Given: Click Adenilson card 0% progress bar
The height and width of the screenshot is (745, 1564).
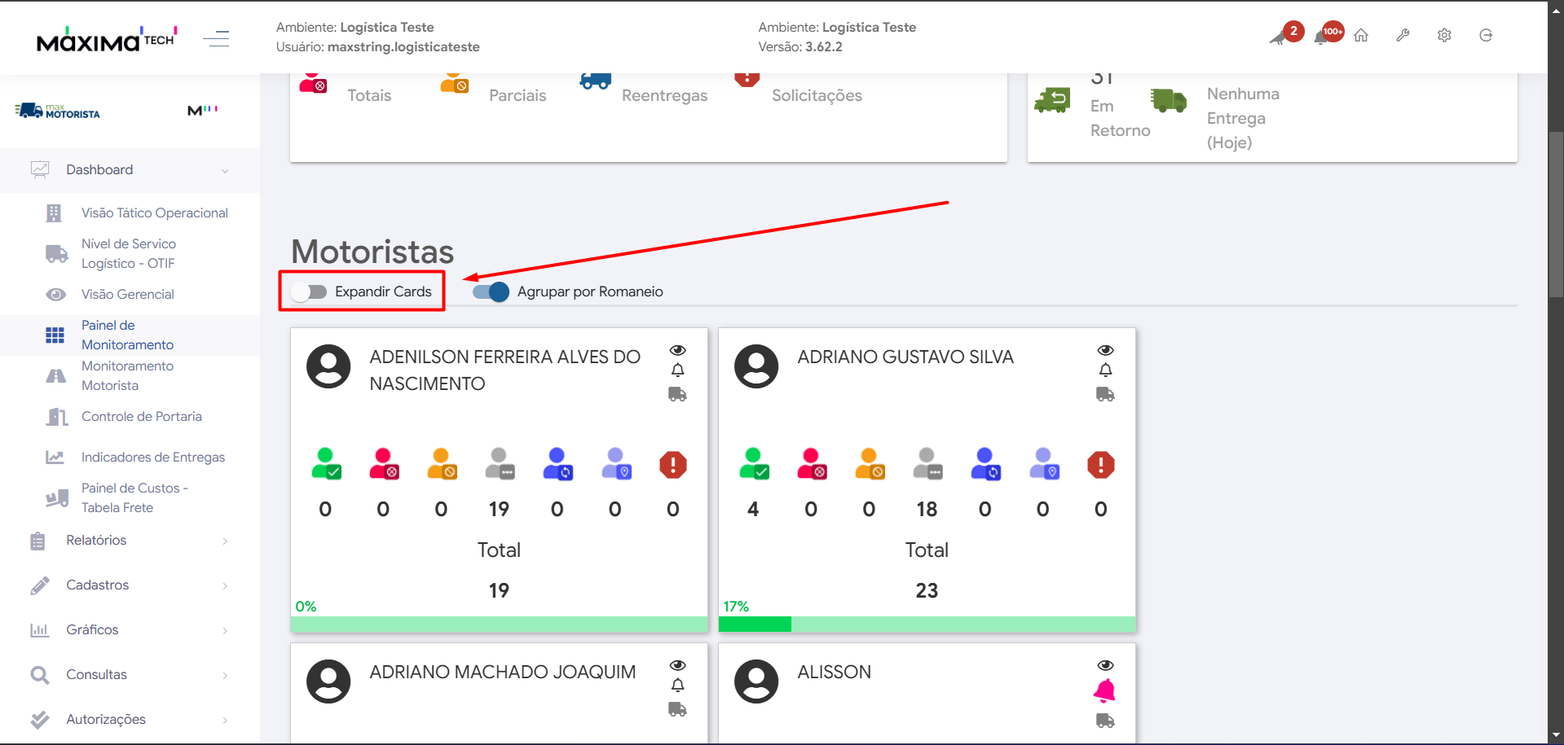Looking at the screenshot, I should 500,624.
